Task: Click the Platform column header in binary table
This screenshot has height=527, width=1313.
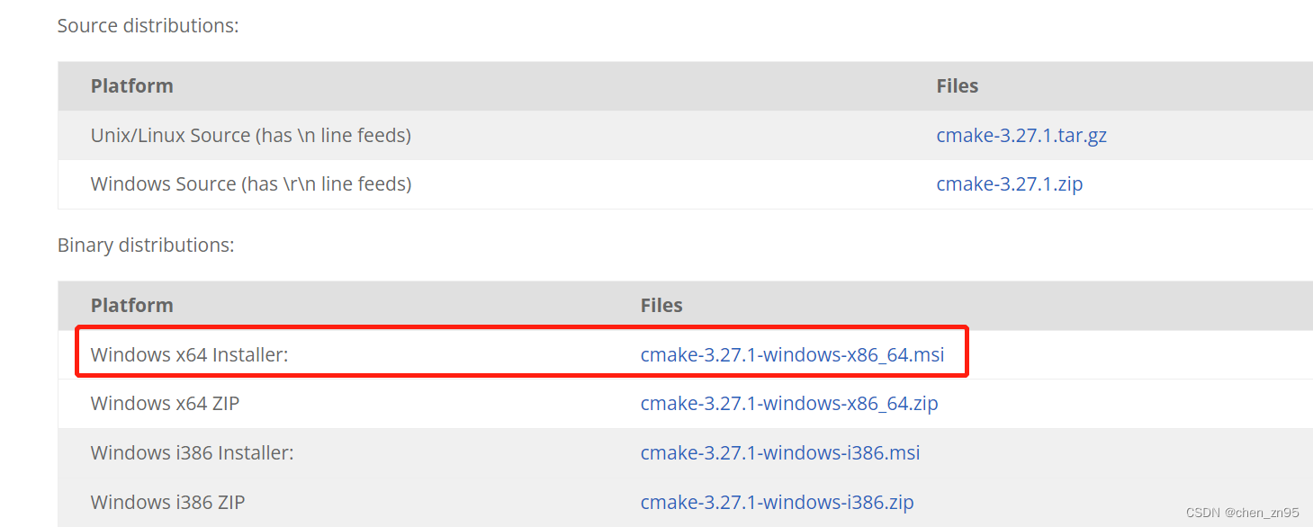Action: (131, 305)
